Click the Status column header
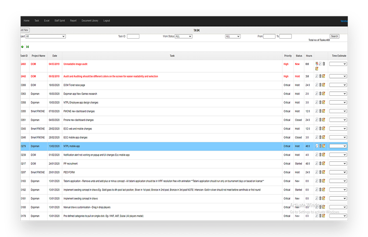Screen dimensions: 368x237 tap(299, 56)
